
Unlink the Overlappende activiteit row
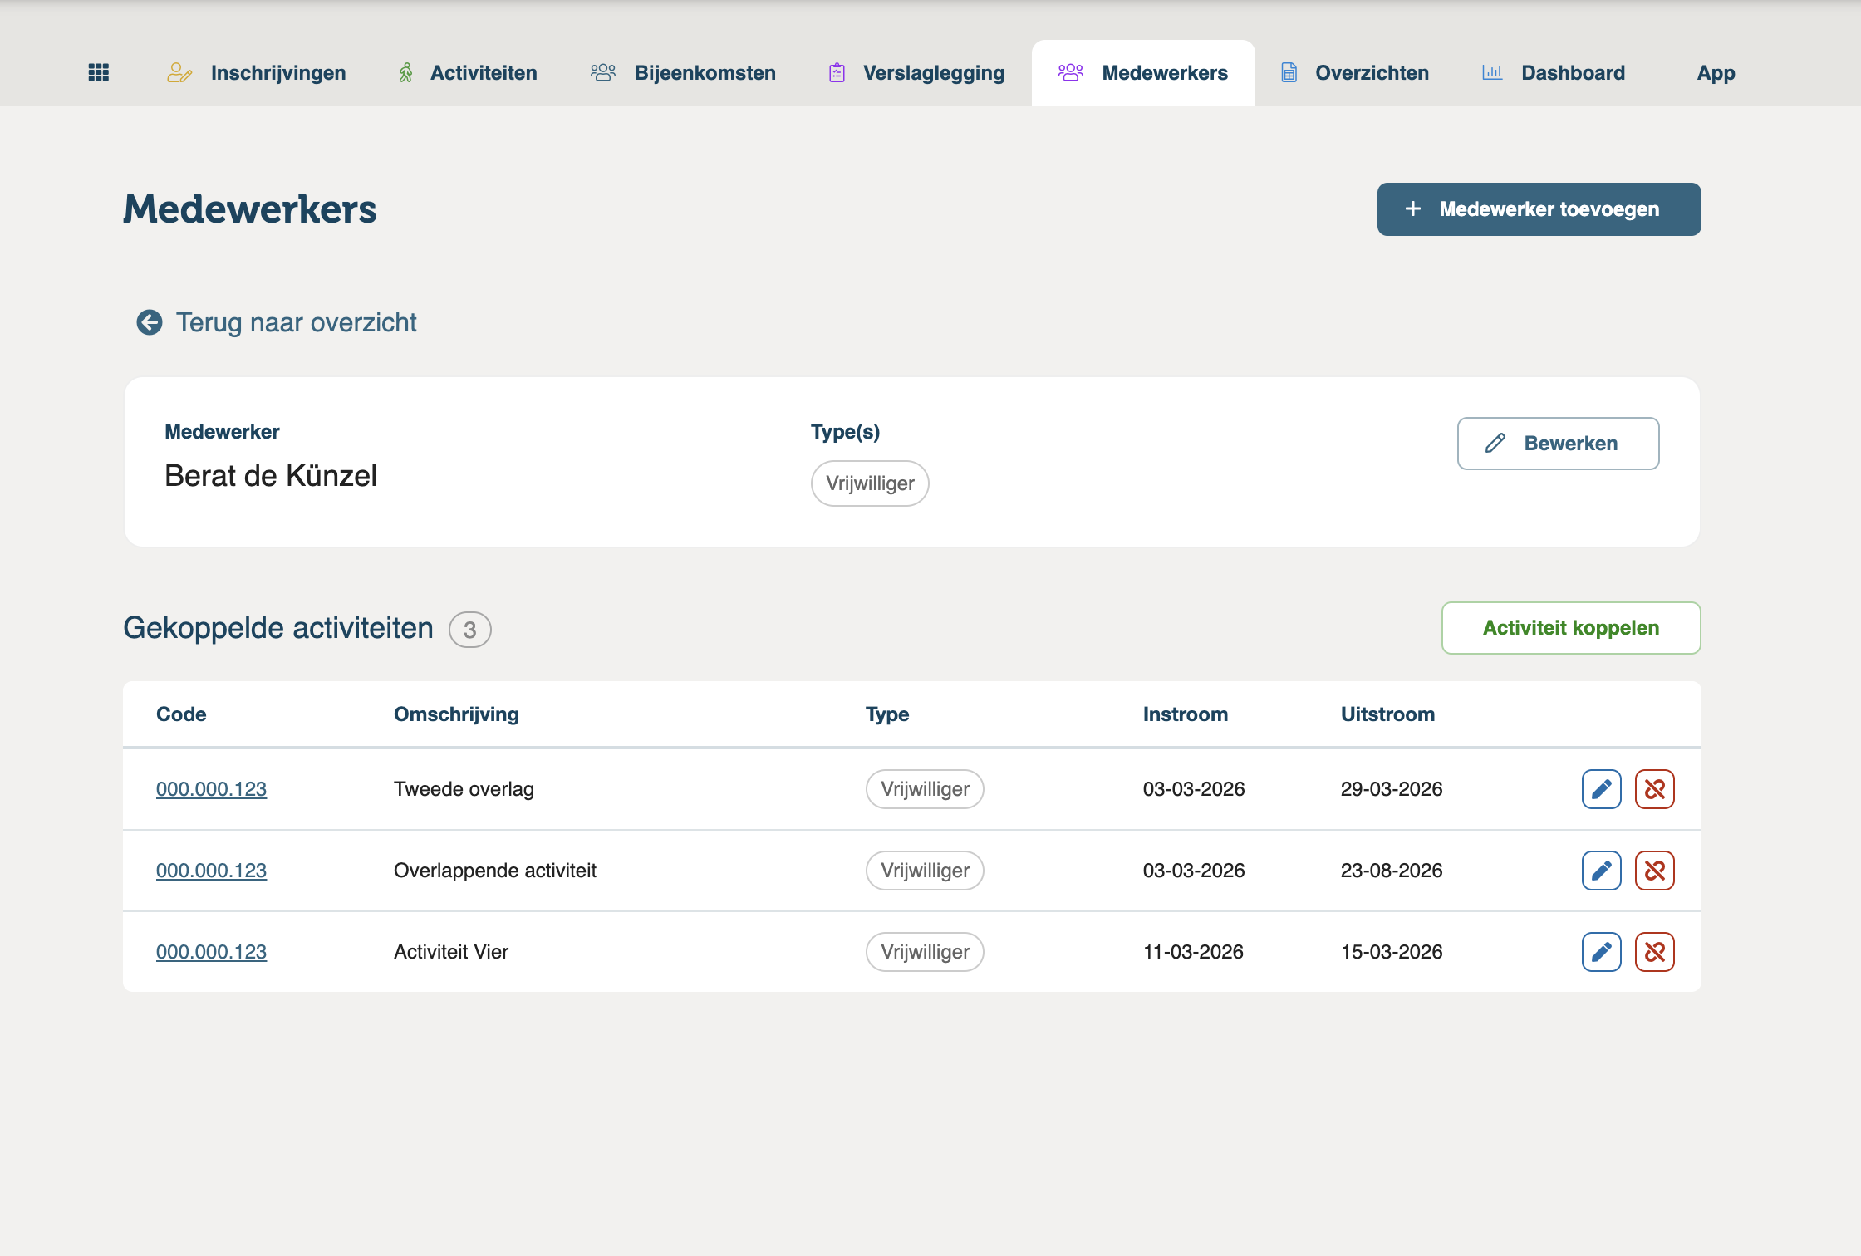[x=1654, y=871]
